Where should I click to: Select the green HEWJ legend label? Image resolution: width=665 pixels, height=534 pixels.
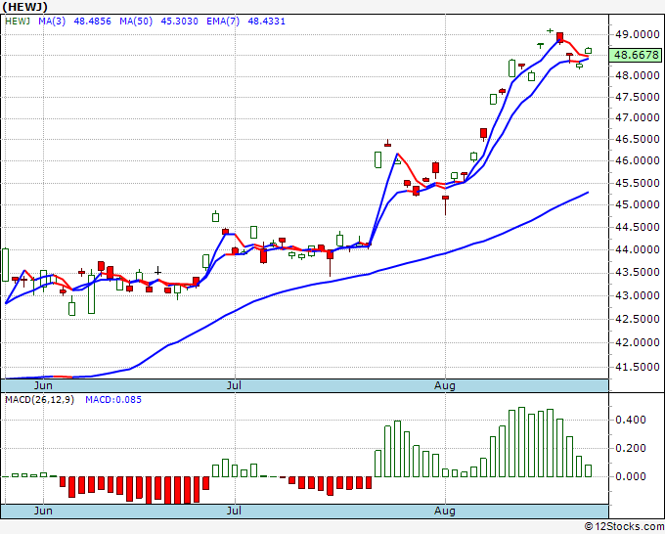(x=18, y=22)
